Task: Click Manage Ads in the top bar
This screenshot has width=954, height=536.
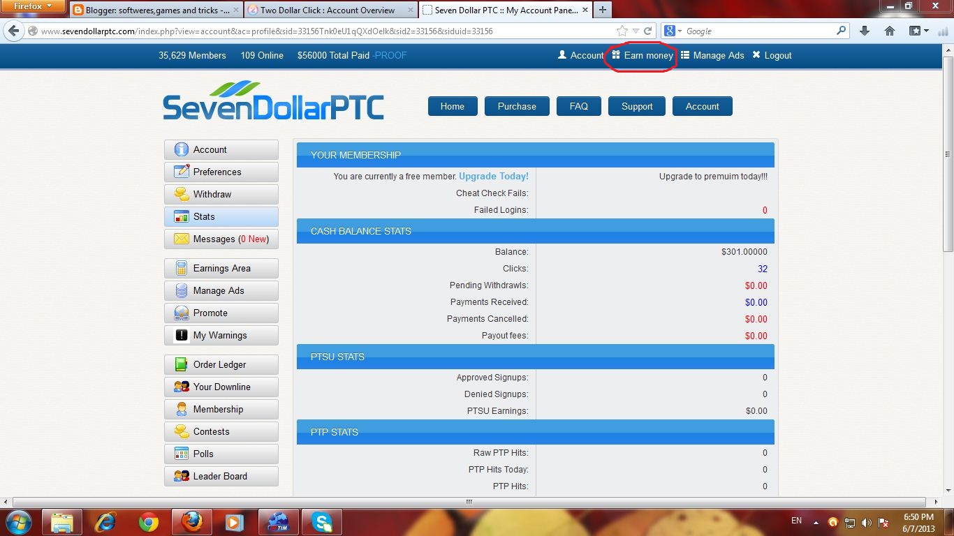Action: [712, 55]
